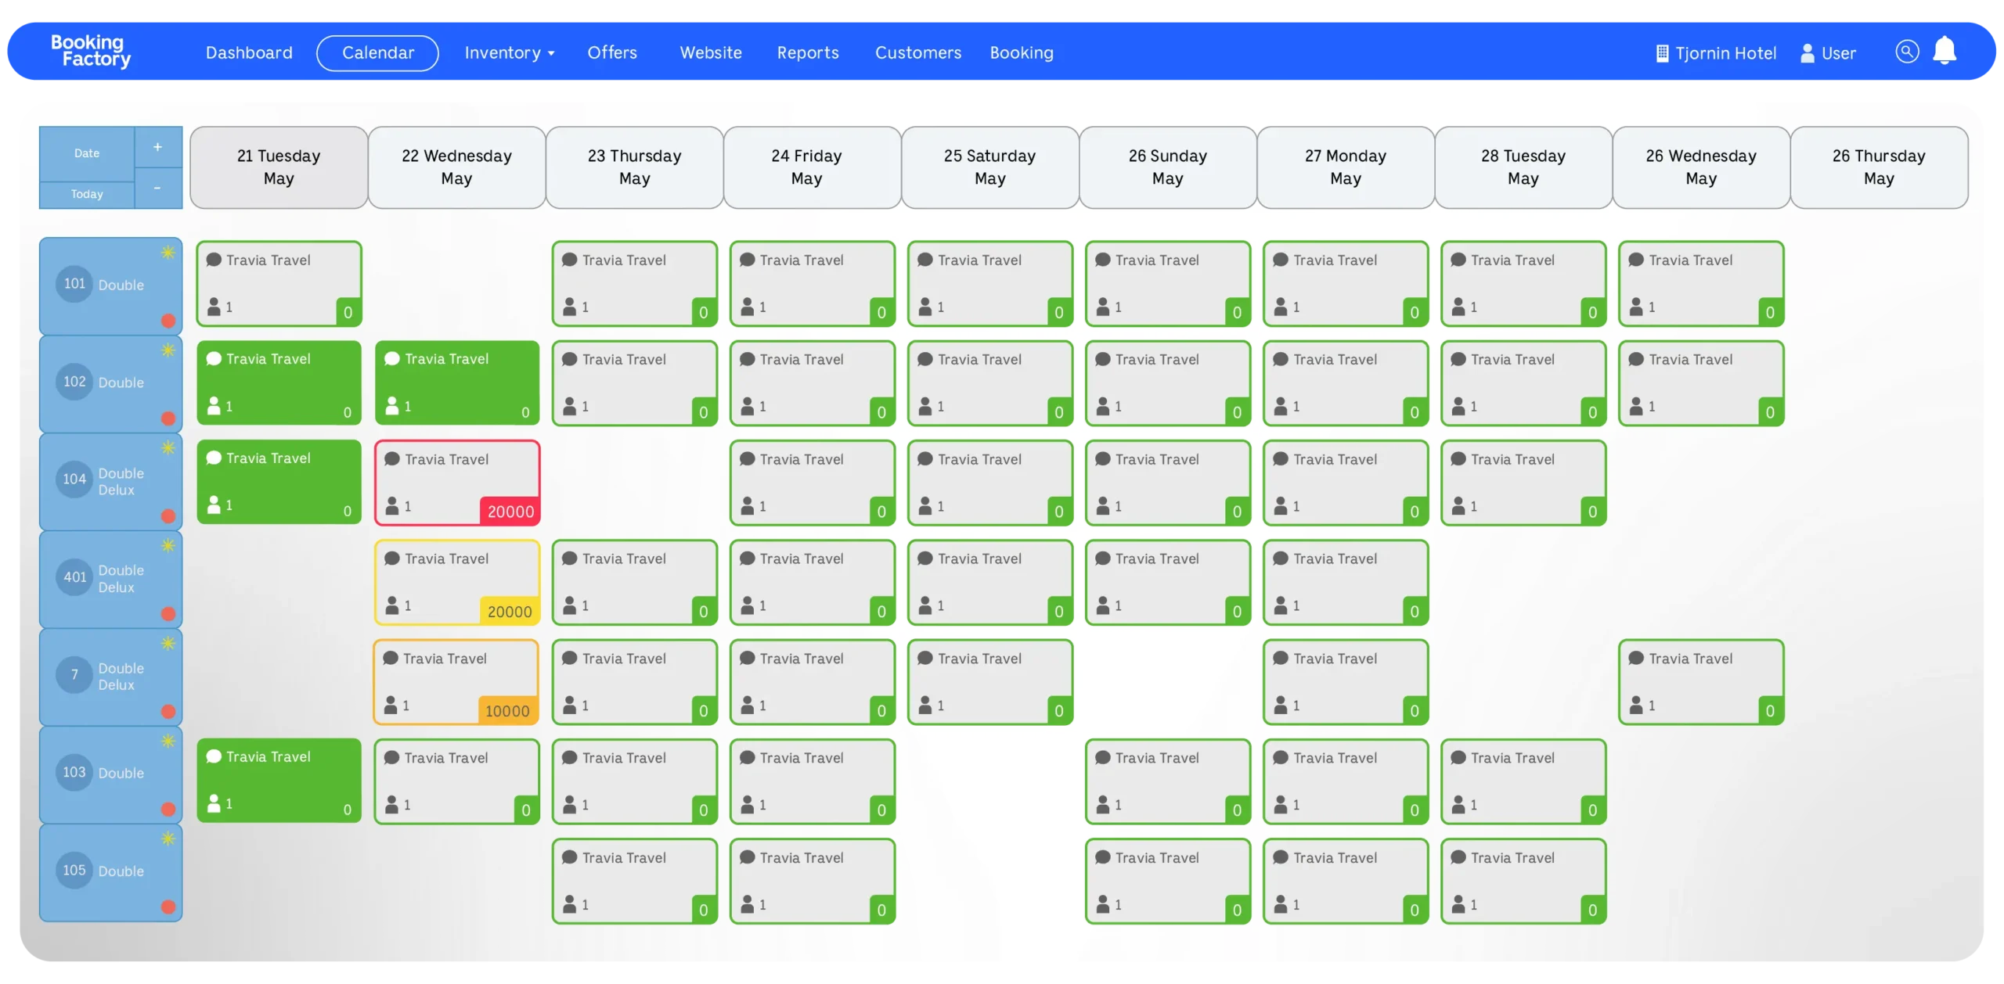Select room 105 Double row label
Screen dimensions: 2004x984
click(110, 872)
